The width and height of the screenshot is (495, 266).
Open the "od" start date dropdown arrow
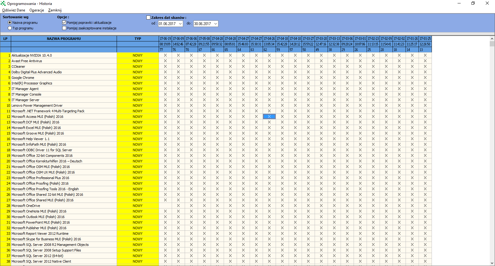point(180,24)
